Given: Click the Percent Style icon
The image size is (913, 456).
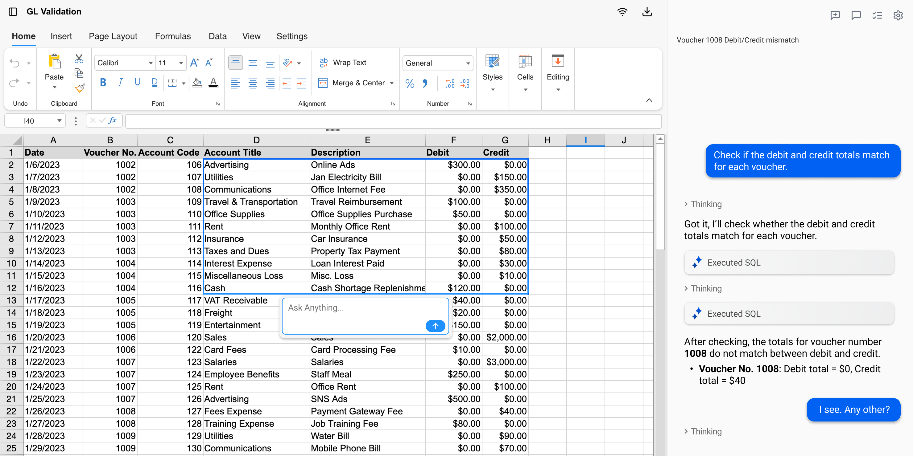Looking at the screenshot, I should click(410, 83).
